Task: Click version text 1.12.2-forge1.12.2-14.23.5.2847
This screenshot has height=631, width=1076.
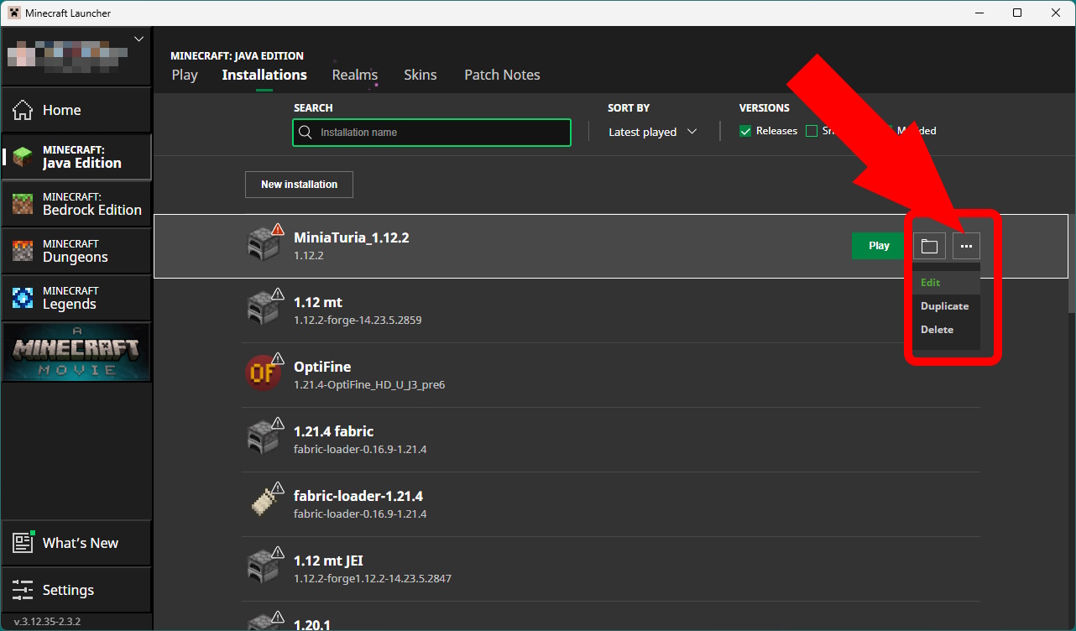Action: (x=373, y=578)
